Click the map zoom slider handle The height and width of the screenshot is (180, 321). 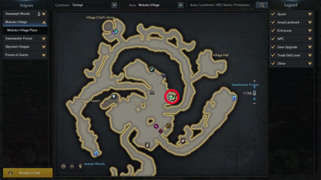(x=254, y=93)
